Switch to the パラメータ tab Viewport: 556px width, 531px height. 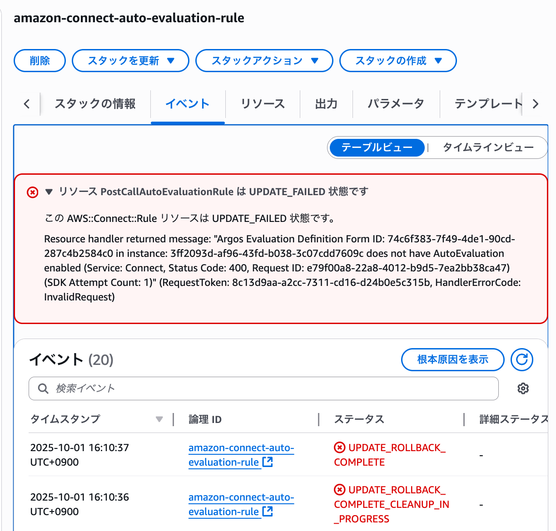pos(396,104)
